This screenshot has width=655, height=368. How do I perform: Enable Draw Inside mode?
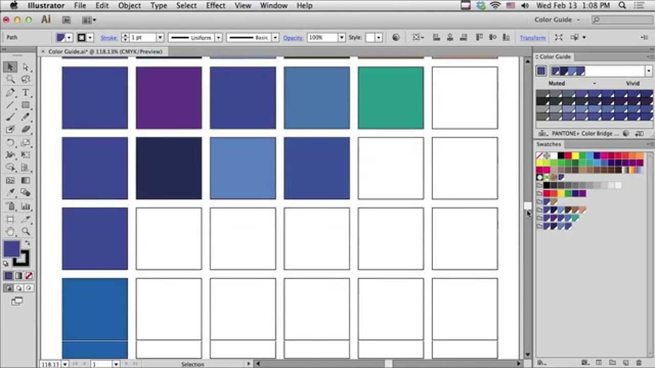click(x=29, y=288)
